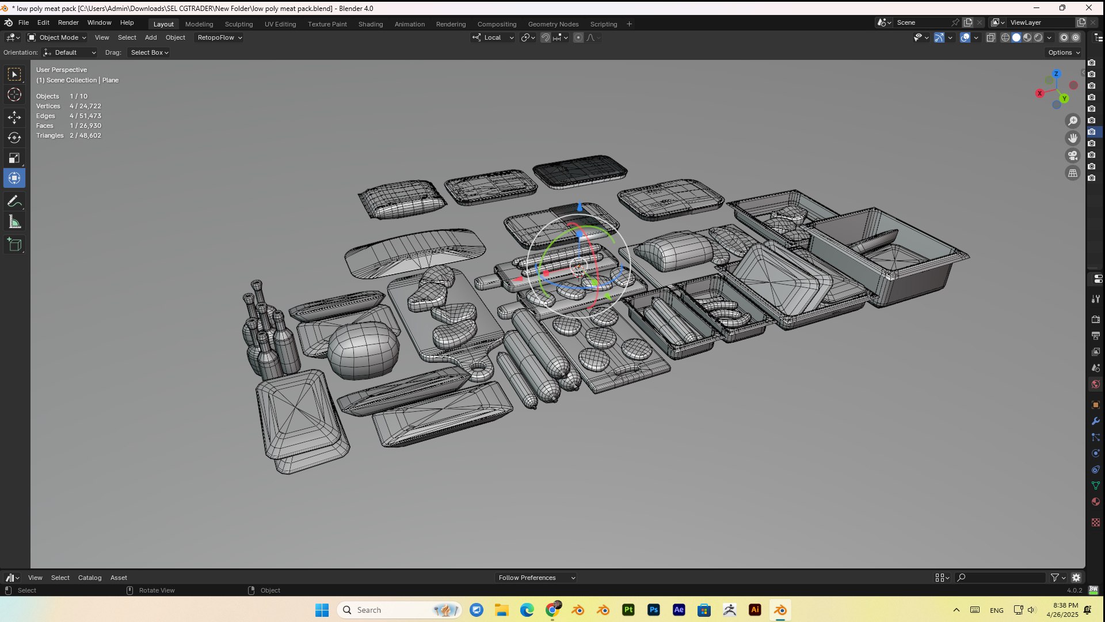Toggle X-Ray view button
Viewport: 1105px width, 622px height.
pos(991,37)
